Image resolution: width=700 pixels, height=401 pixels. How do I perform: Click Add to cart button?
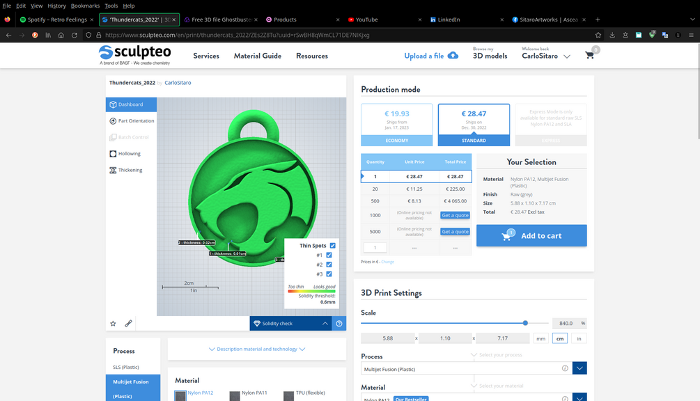[x=531, y=235]
